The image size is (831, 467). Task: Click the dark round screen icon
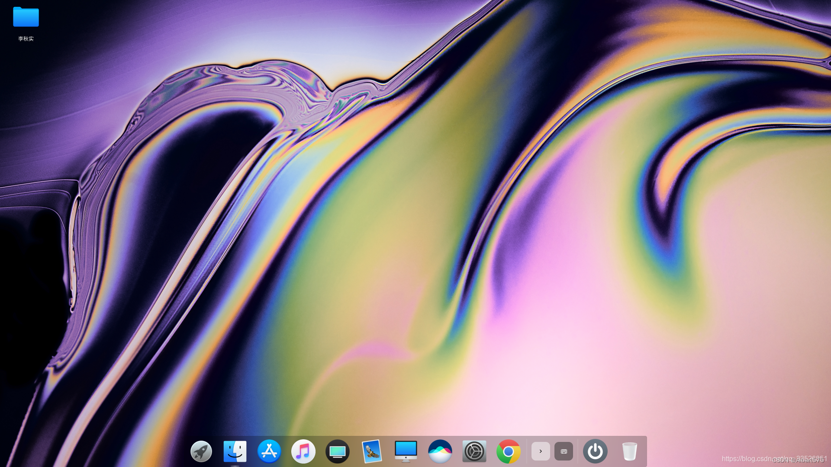click(338, 451)
